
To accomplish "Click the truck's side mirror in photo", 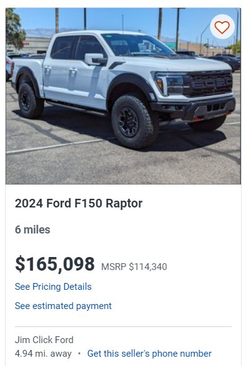I will [95, 59].
